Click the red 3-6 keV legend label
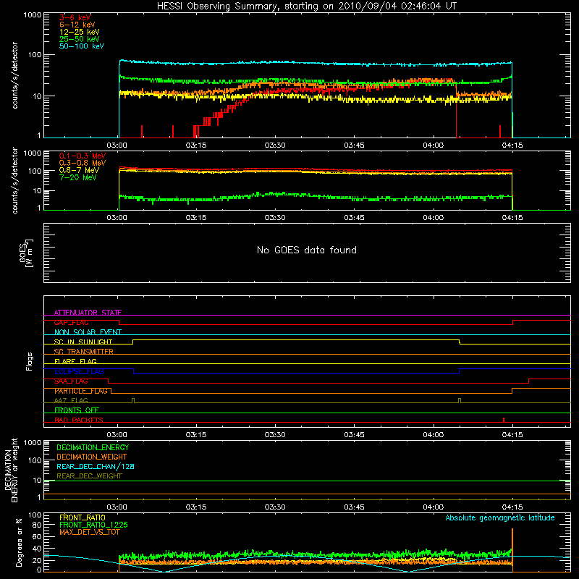The width and height of the screenshot is (579, 579). (75, 17)
